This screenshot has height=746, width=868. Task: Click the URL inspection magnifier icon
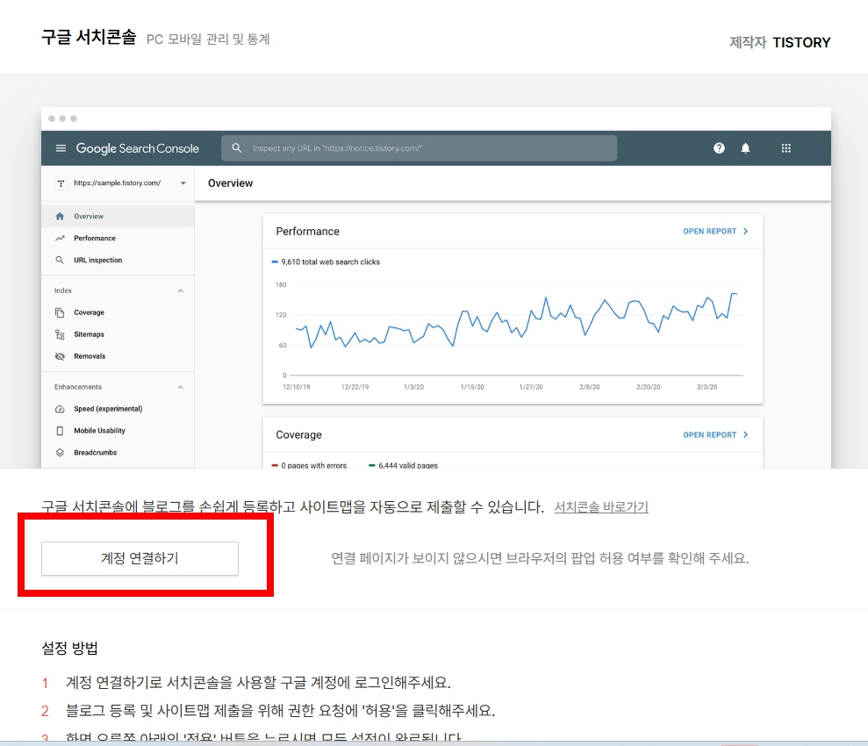60,260
